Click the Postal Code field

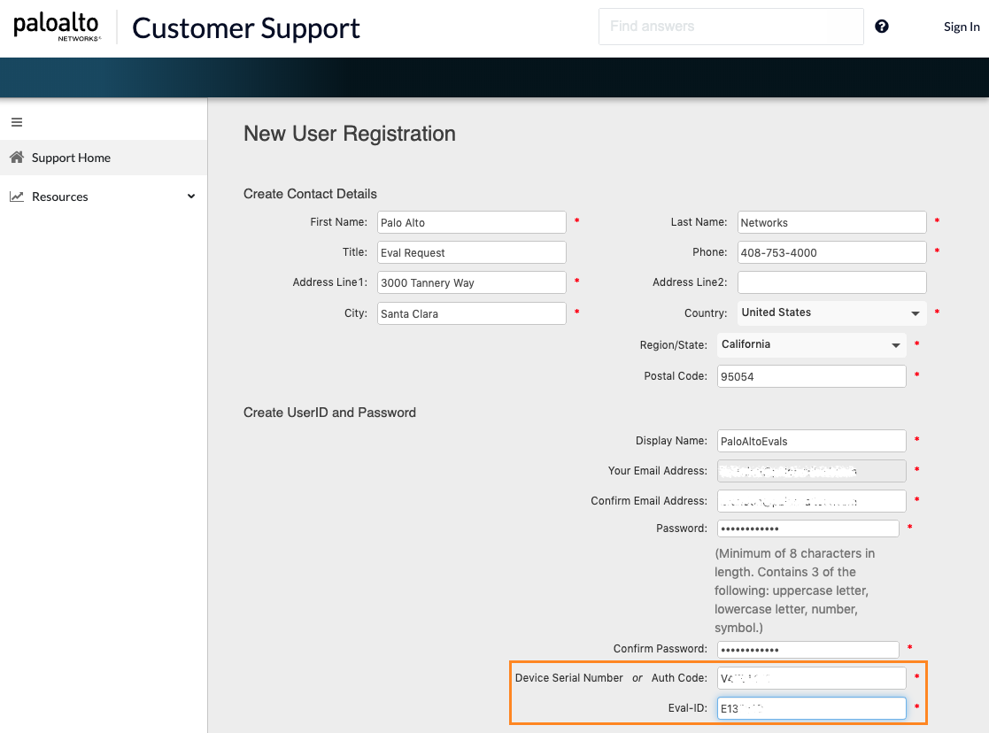(810, 375)
